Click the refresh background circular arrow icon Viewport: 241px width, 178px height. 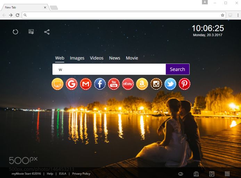coord(15,32)
